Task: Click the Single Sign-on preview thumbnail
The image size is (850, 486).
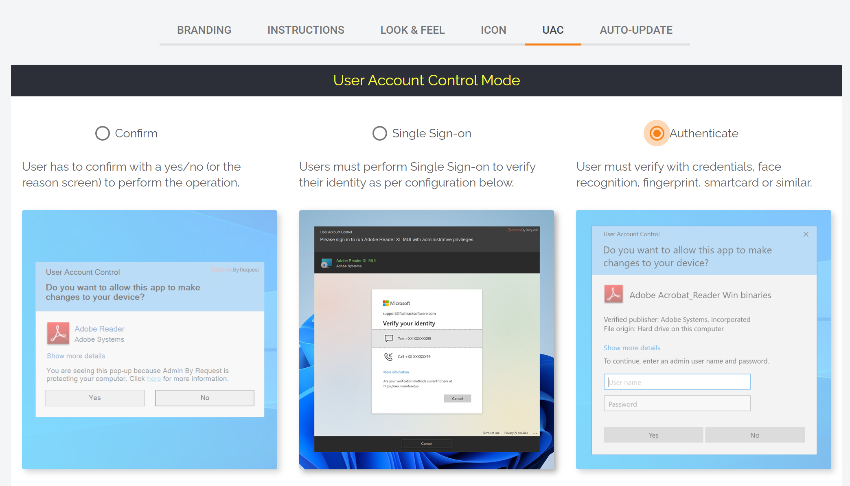Action: [426, 339]
